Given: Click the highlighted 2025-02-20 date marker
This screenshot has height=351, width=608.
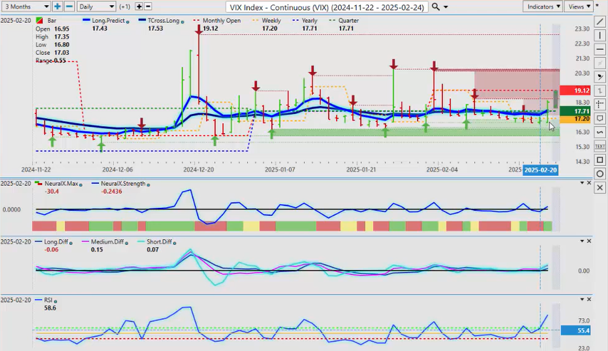Looking at the screenshot, I should [541, 170].
